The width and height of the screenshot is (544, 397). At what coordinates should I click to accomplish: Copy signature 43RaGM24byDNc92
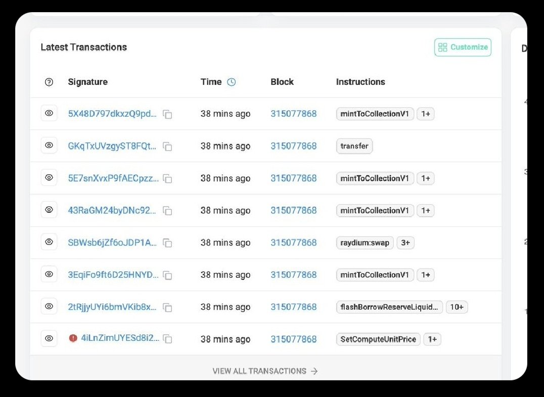coord(167,211)
